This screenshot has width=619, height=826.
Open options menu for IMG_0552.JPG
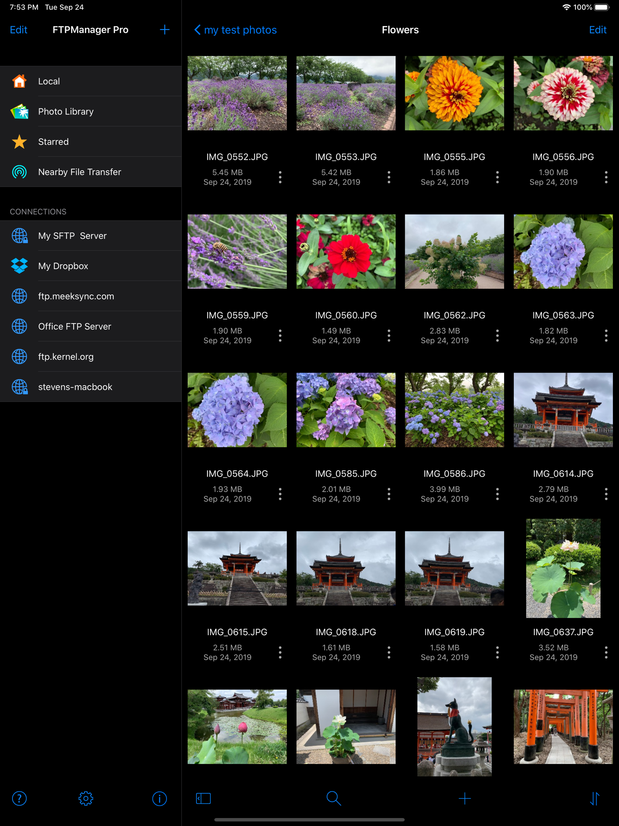click(x=280, y=177)
